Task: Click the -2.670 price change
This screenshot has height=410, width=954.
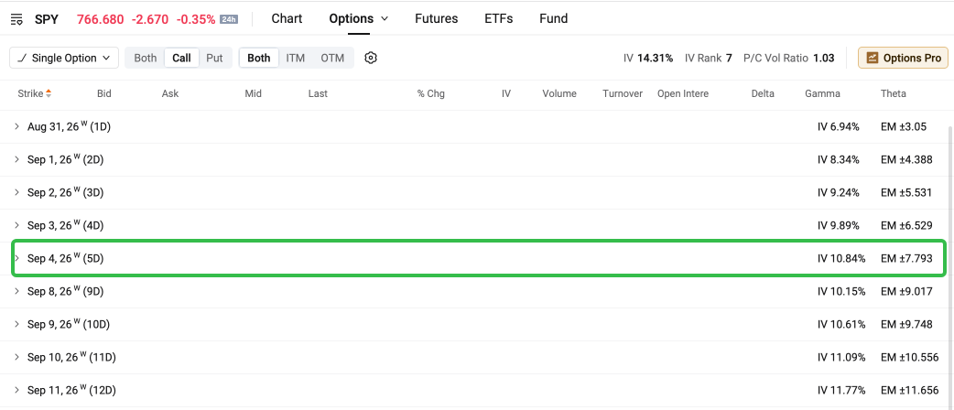Action: pos(150,19)
